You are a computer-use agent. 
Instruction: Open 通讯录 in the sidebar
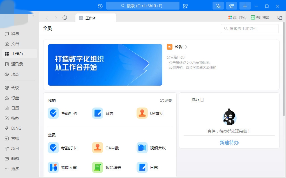[20, 64]
